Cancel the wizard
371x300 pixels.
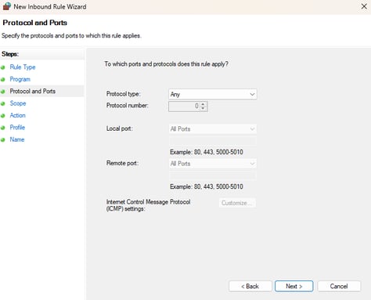(339, 287)
